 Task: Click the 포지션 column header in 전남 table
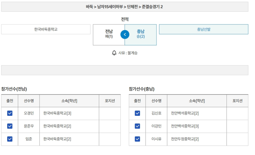coord(110,101)
